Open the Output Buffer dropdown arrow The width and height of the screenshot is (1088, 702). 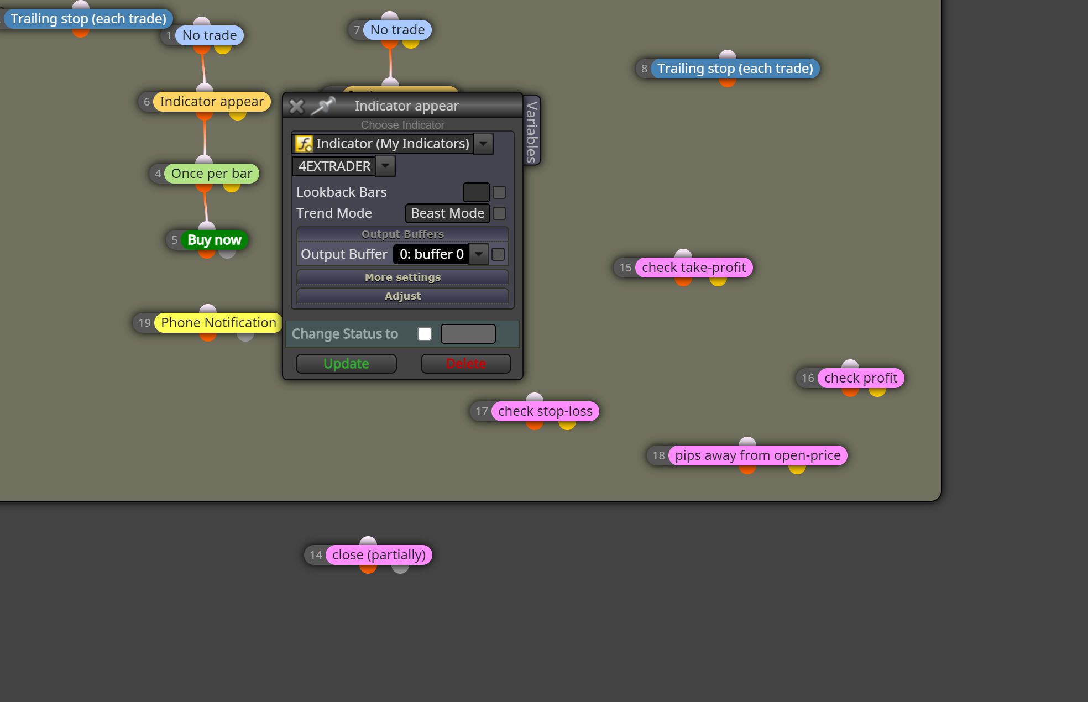click(479, 254)
